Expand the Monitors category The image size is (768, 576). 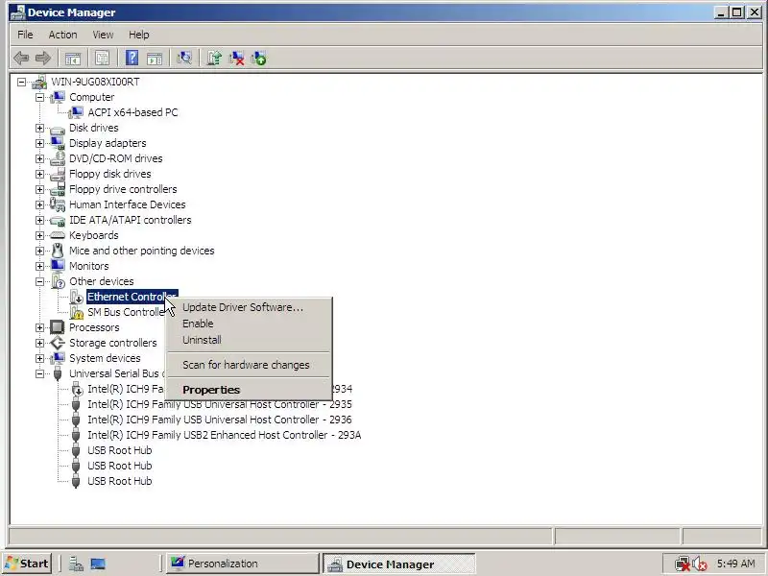coord(39,267)
